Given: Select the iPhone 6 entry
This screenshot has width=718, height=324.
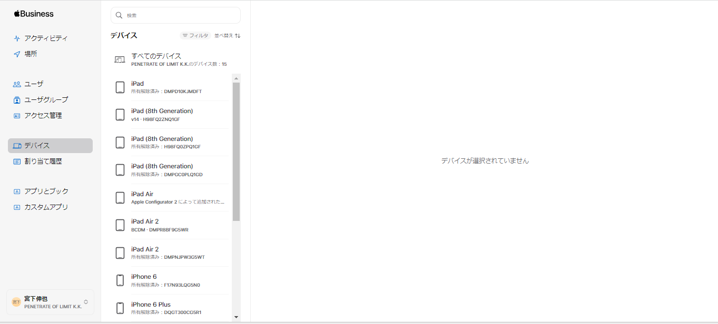Looking at the screenshot, I should point(171,280).
